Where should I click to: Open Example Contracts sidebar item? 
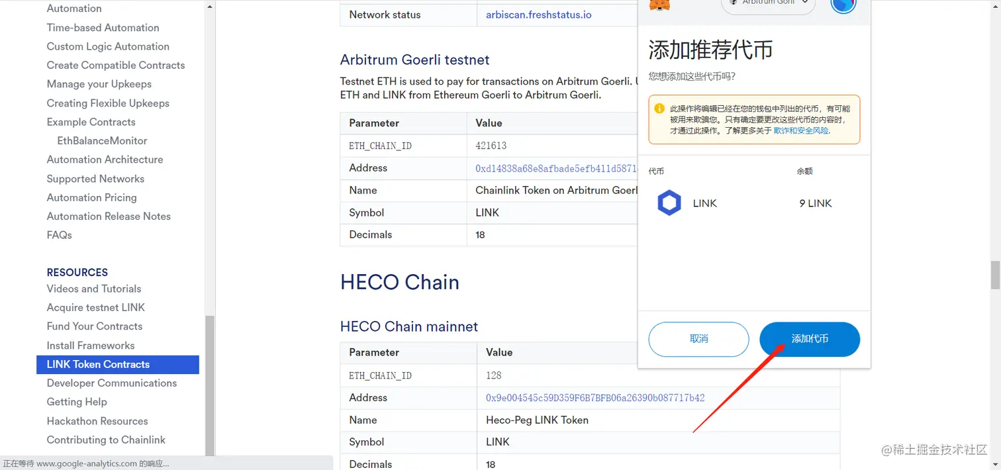(x=91, y=122)
